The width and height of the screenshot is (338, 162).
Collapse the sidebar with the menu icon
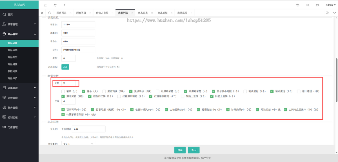tap(45, 5)
